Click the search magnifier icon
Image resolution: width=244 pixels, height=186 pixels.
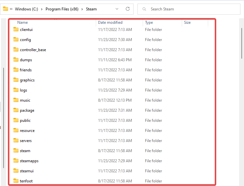(144, 9)
